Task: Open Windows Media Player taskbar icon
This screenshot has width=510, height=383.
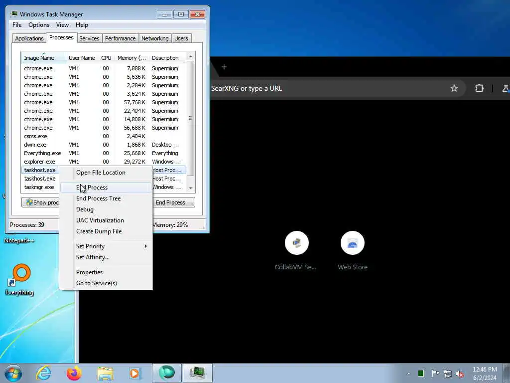Action: pyautogui.click(x=134, y=373)
